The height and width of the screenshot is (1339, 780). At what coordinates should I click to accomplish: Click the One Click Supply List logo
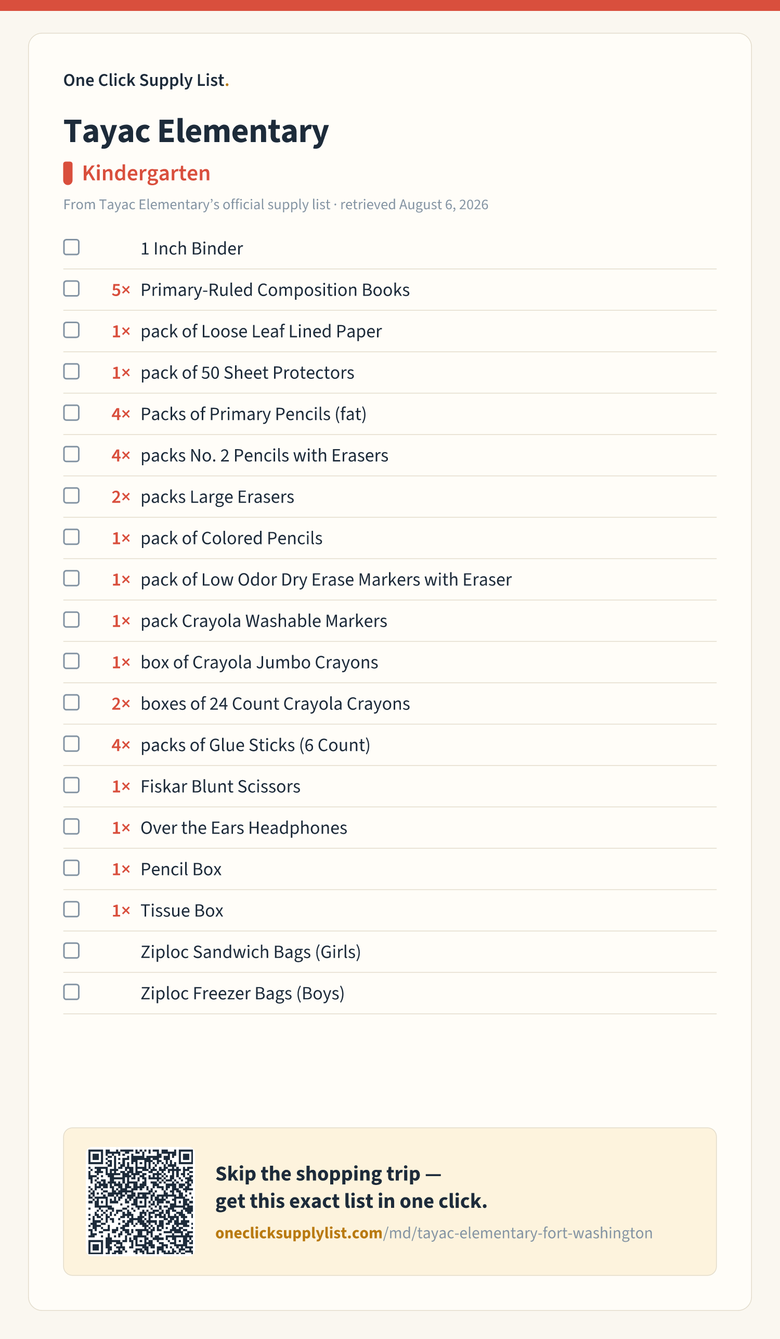[x=146, y=80]
